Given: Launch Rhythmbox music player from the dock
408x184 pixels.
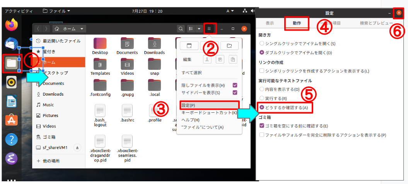Looking at the screenshot, I should pos(12,83).
